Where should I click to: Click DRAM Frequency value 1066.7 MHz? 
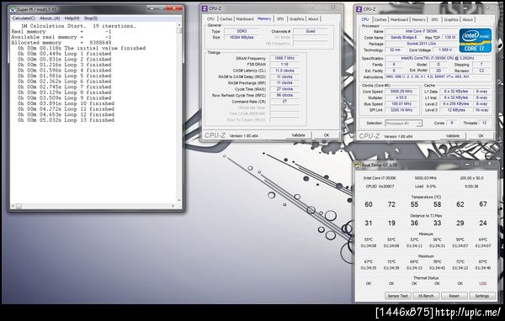[x=284, y=58]
